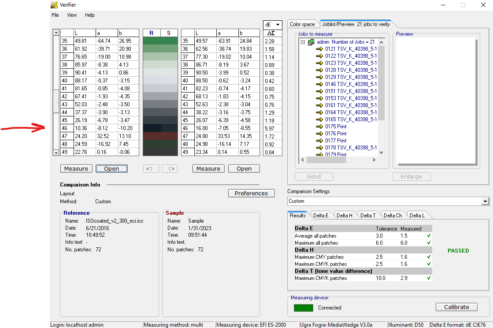Click status bar Delta E format entry

pyautogui.click(x=457, y=325)
